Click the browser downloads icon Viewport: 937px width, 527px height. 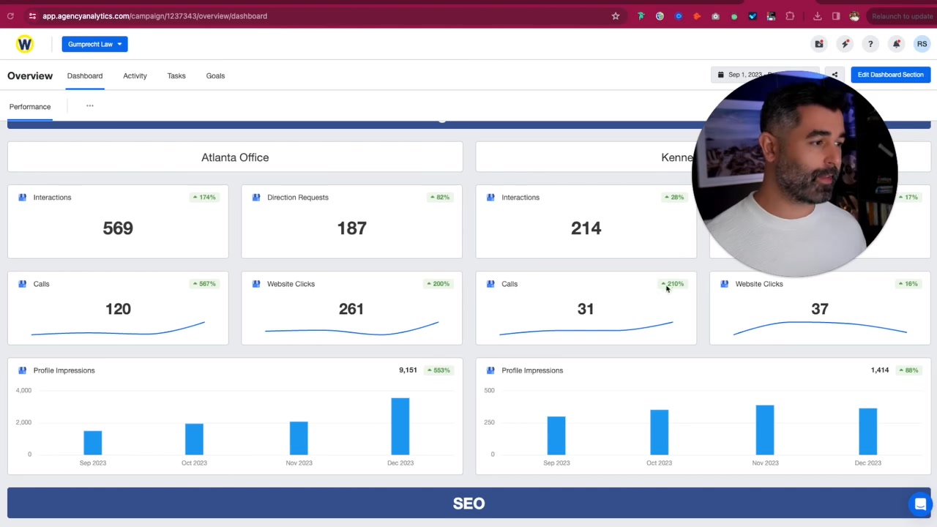tap(817, 16)
